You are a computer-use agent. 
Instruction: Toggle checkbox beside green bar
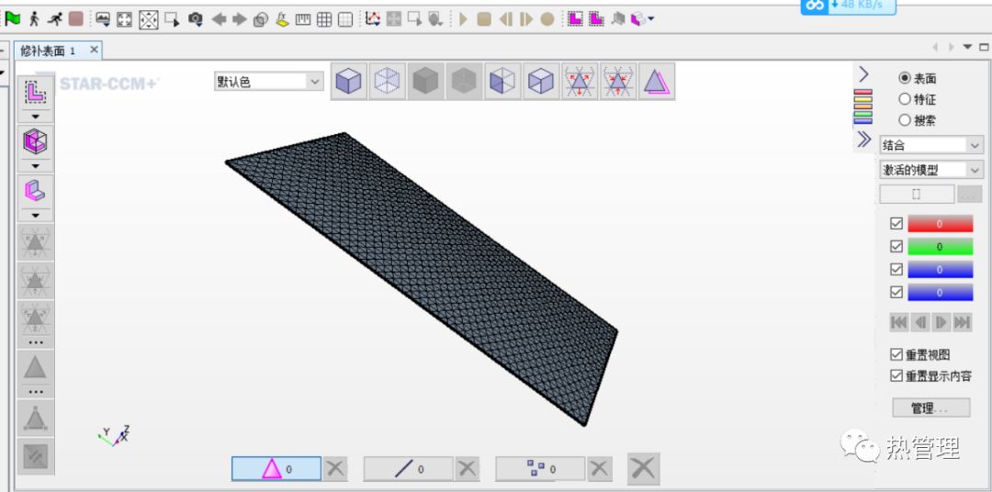(896, 246)
